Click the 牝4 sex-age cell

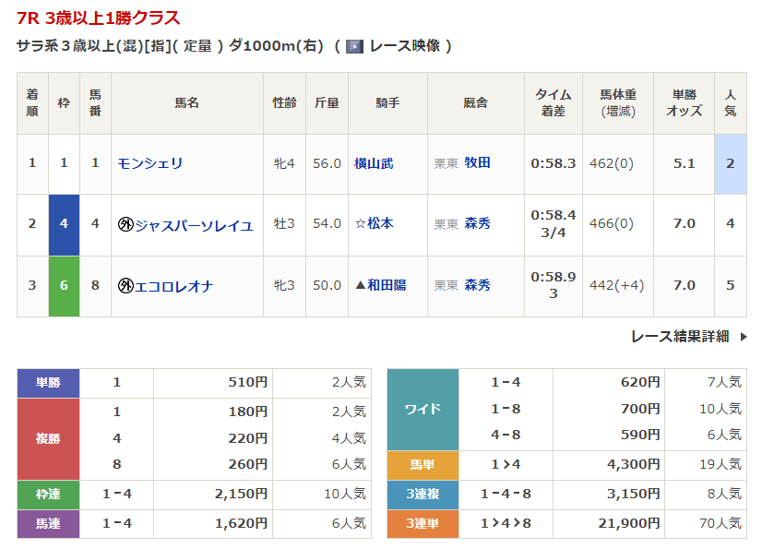click(x=284, y=163)
